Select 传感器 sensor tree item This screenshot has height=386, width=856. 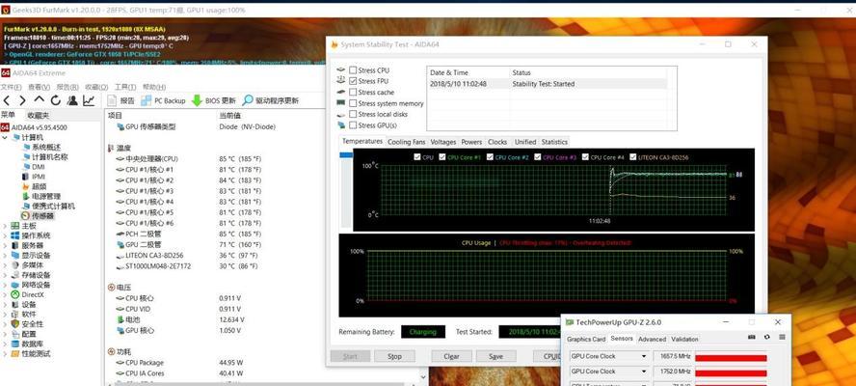(39, 216)
